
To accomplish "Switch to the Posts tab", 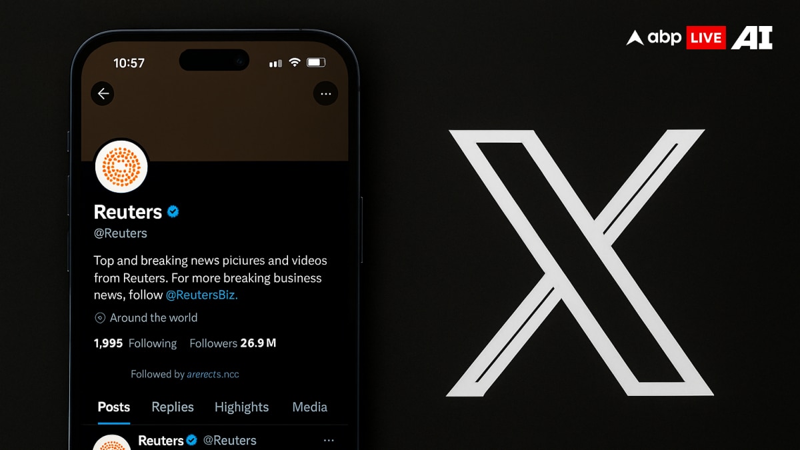I will [114, 407].
